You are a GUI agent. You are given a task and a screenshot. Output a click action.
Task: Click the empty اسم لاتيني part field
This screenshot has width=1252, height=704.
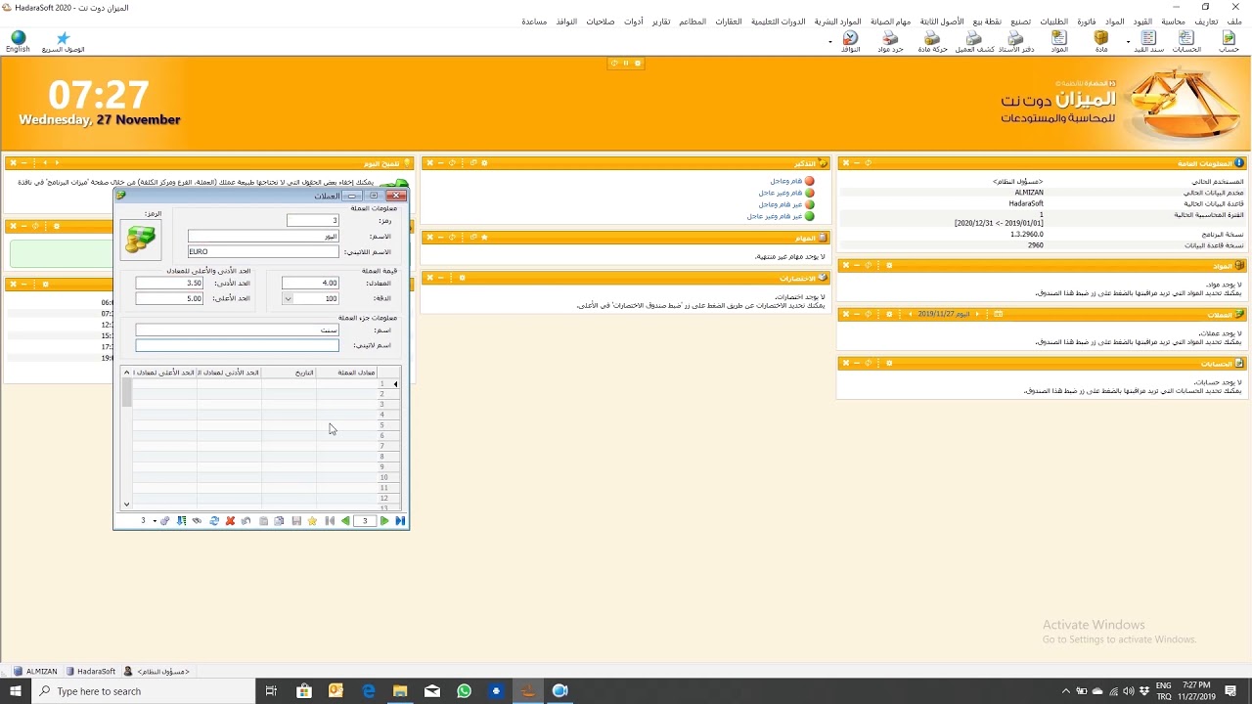click(237, 345)
